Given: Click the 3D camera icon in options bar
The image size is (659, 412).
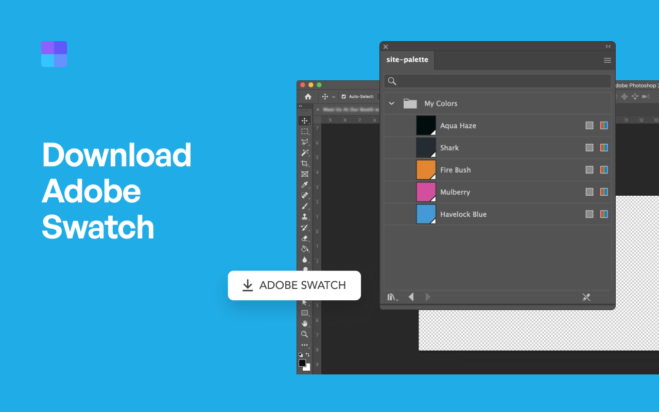Looking at the screenshot, I should 646,96.
